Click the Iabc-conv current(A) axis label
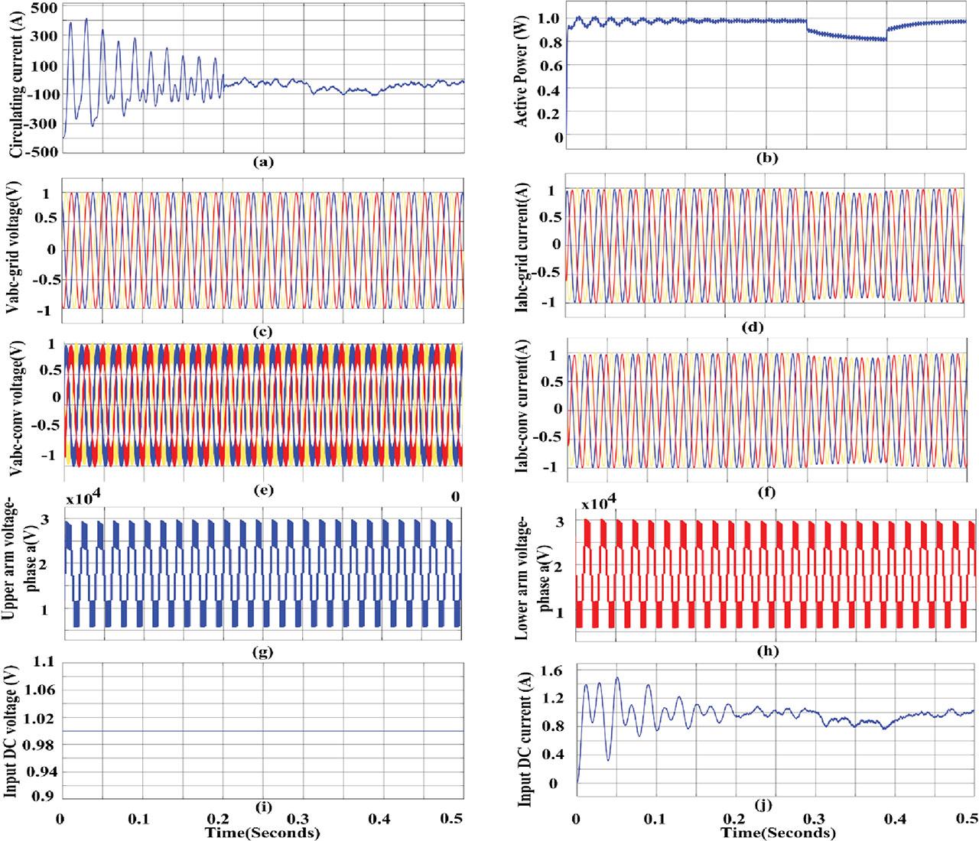 point(525,411)
